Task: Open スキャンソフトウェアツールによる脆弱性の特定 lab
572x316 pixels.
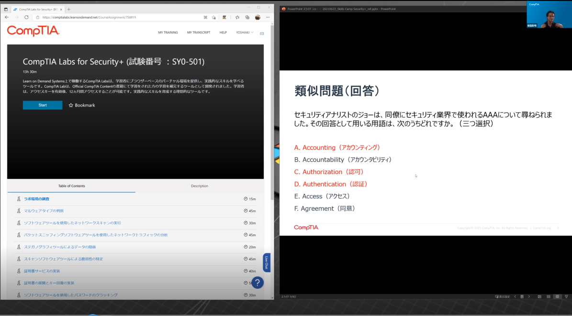Action: tap(64, 259)
